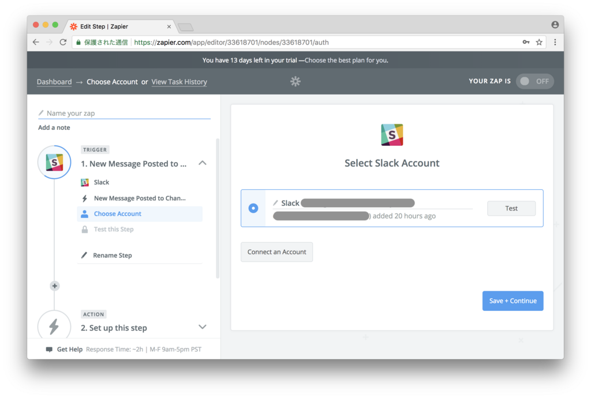Click Connect an Account button
Viewport: 591px width, 398px height.
click(276, 252)
